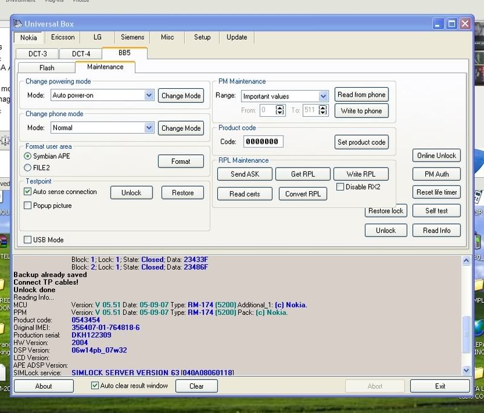Select the DCT-4 sub-tab
The image size is (484, 413).
click(x=81, y=54)
